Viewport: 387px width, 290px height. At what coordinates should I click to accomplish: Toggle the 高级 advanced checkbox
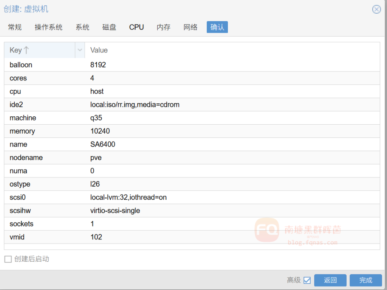307,280
